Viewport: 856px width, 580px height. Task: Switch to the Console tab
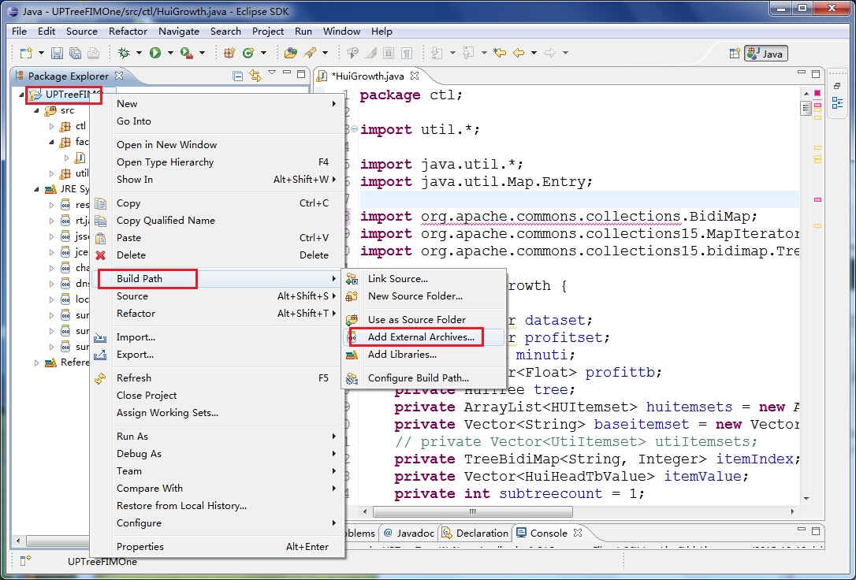tap(548, 533)
